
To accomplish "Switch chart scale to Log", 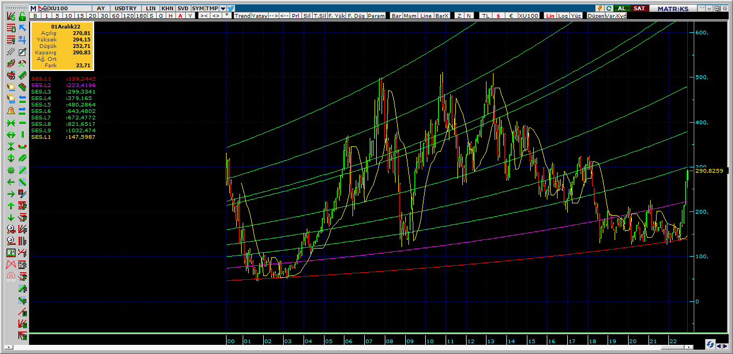I will [x=562, y=16].
